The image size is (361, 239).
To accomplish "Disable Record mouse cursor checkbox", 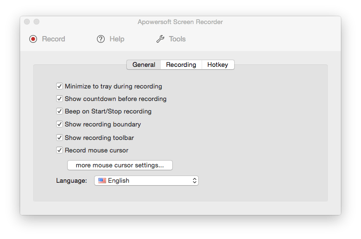I will [x=60, y=150].
